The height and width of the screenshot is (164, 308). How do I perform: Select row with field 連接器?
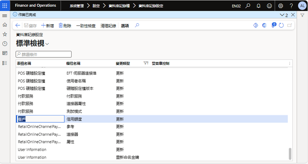152,134
